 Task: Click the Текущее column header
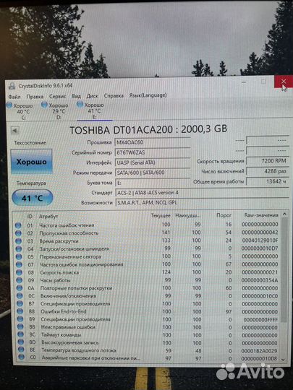coord(161,215)
